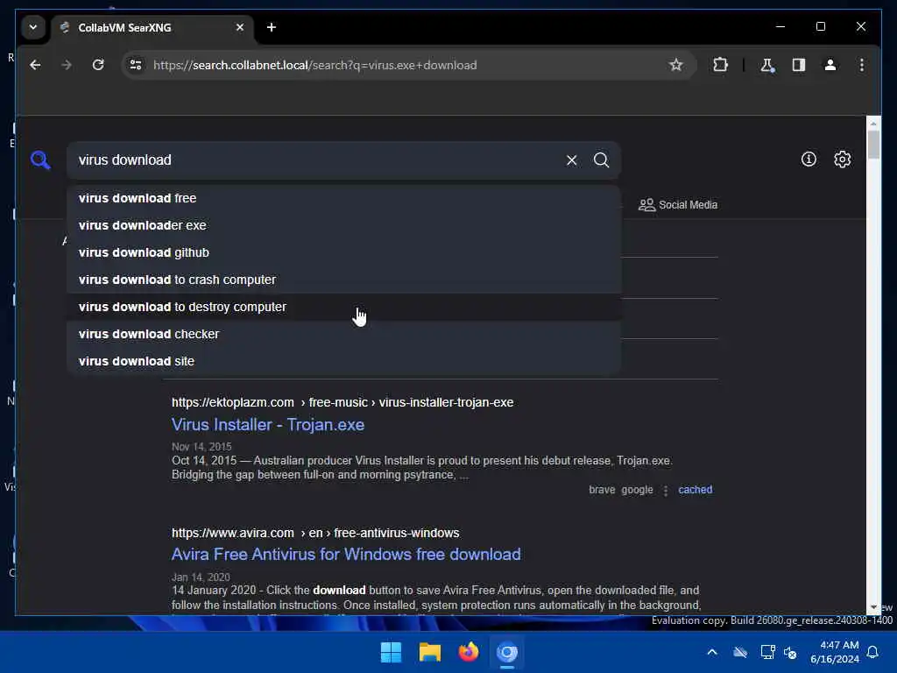Open SearXNG preferences gear icon
This screenshot has height=673, width=897.
coord(842,159)
